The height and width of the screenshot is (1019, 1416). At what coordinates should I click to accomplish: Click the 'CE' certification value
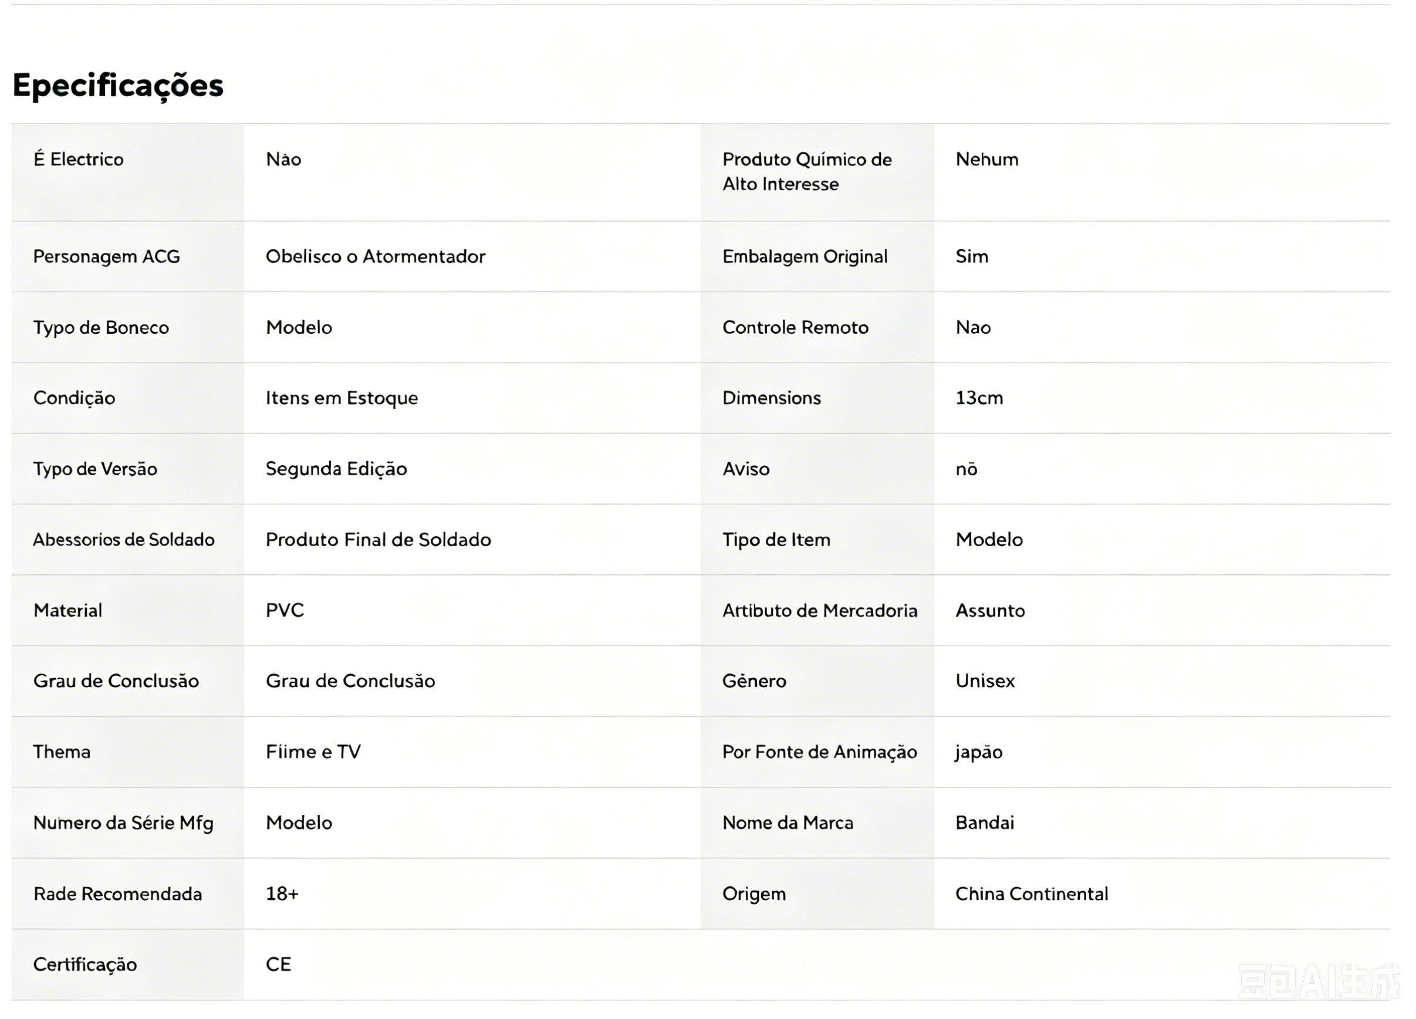click(x=279, y=964)
